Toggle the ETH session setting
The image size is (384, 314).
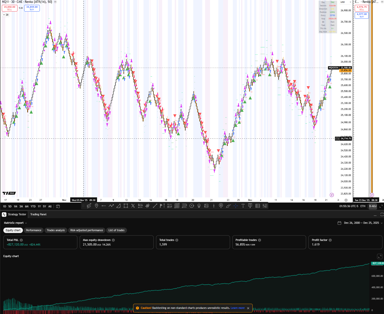tap(363, 206)
